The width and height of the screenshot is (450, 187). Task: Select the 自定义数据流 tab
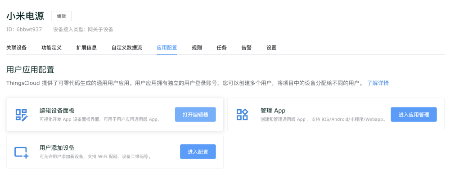[x=126, y=48]
